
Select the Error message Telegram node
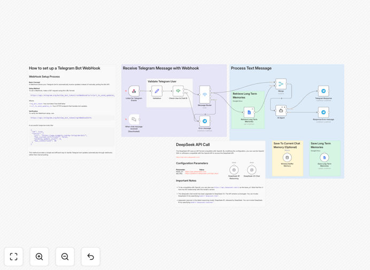pyautogui.click(x=205, y=121)
